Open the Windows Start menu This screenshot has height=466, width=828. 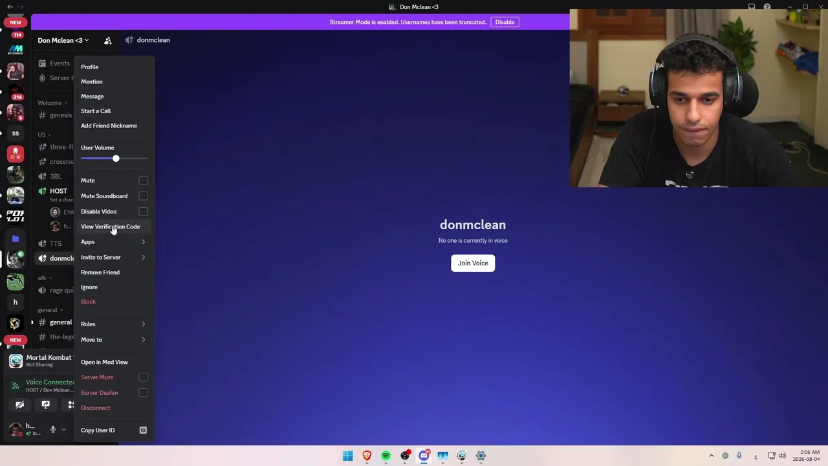pos(348,456)
